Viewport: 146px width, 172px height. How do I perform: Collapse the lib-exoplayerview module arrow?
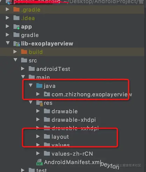[x=8, y=43]
